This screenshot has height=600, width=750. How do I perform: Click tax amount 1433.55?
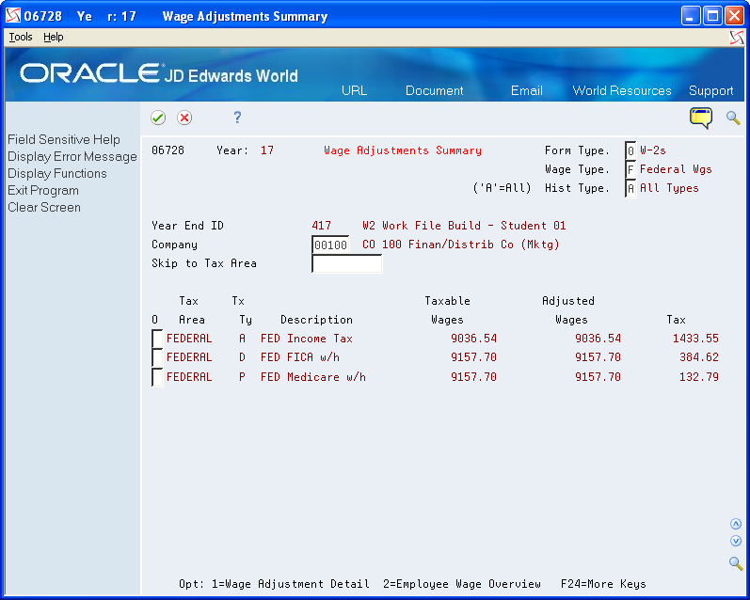[695, 339]
